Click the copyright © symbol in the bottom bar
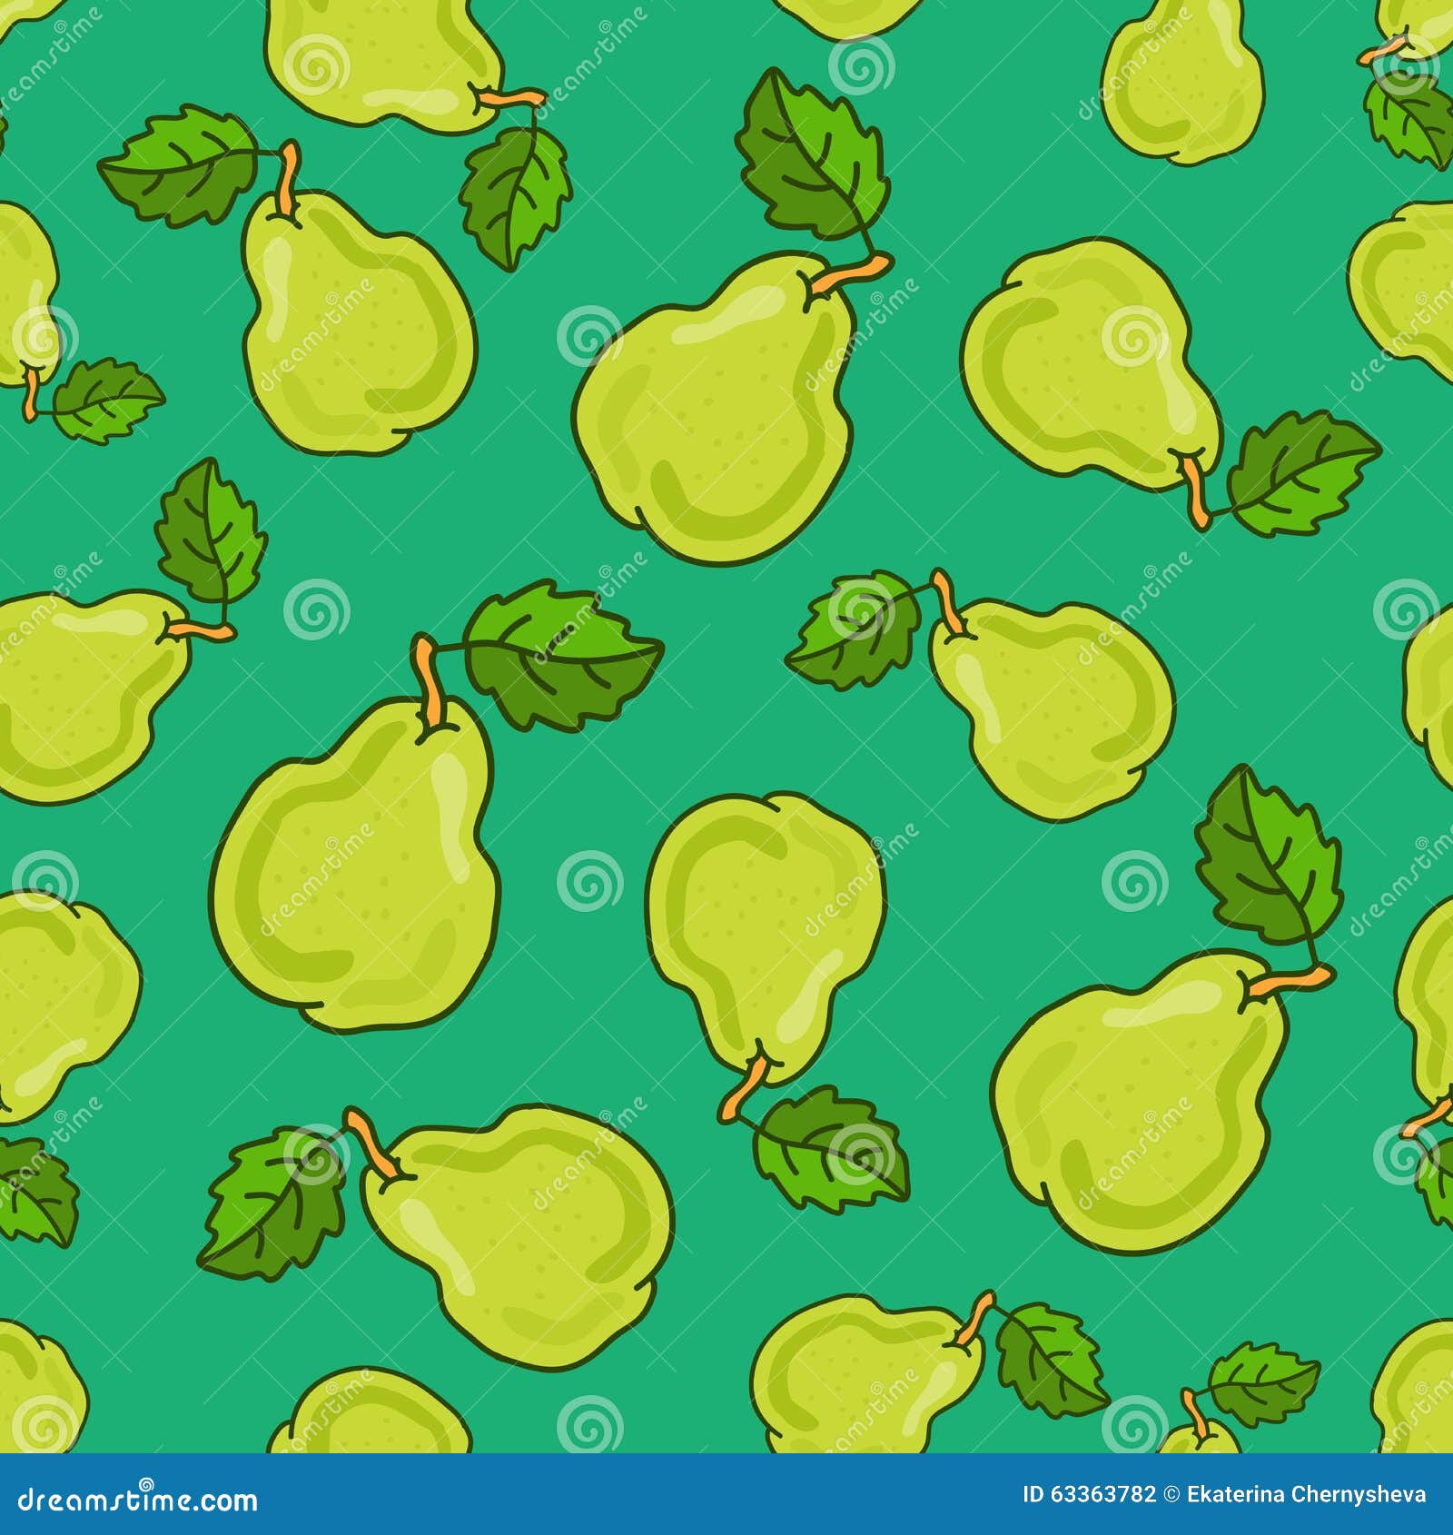 (x=1171, y=1494)
